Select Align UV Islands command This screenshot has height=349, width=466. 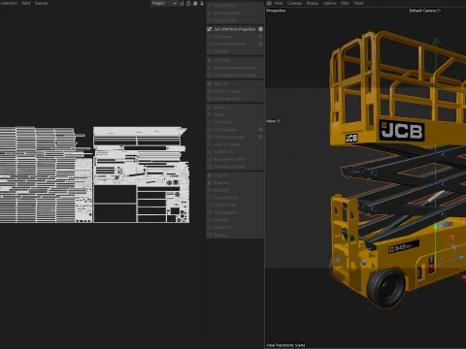[235, 144]
